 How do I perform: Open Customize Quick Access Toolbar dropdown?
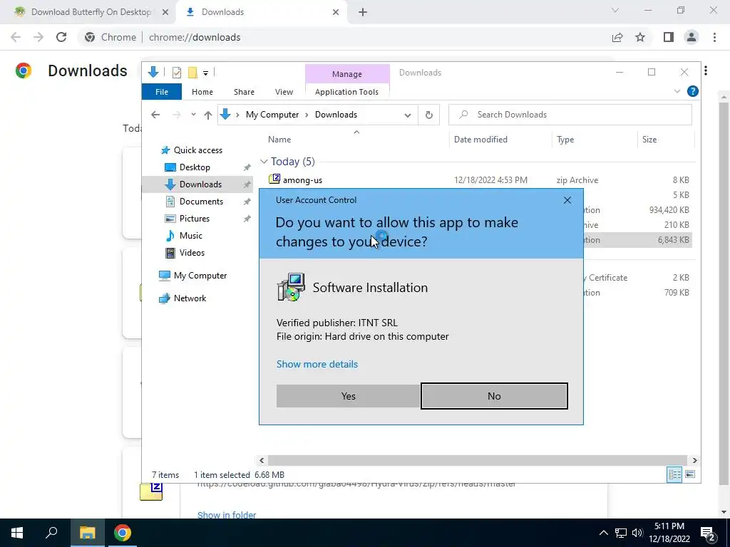[x=205, y=73]
